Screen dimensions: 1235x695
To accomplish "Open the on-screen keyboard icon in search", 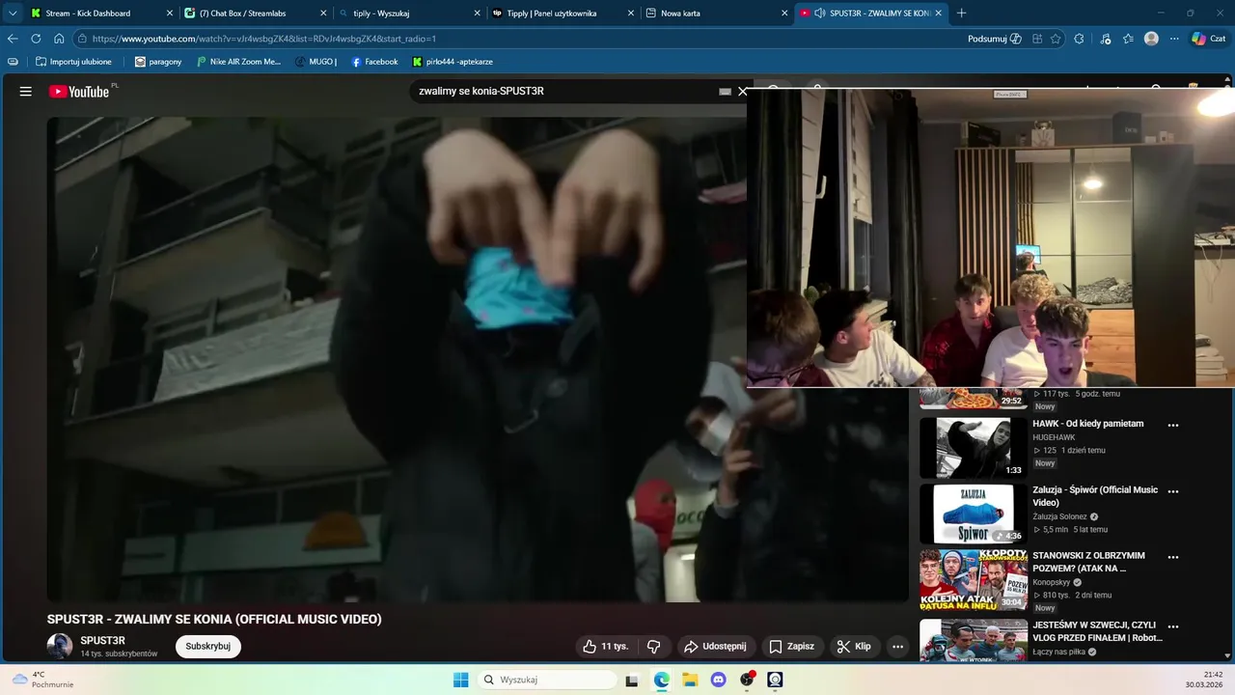I will pyautogui.click(x=725, y=92).
